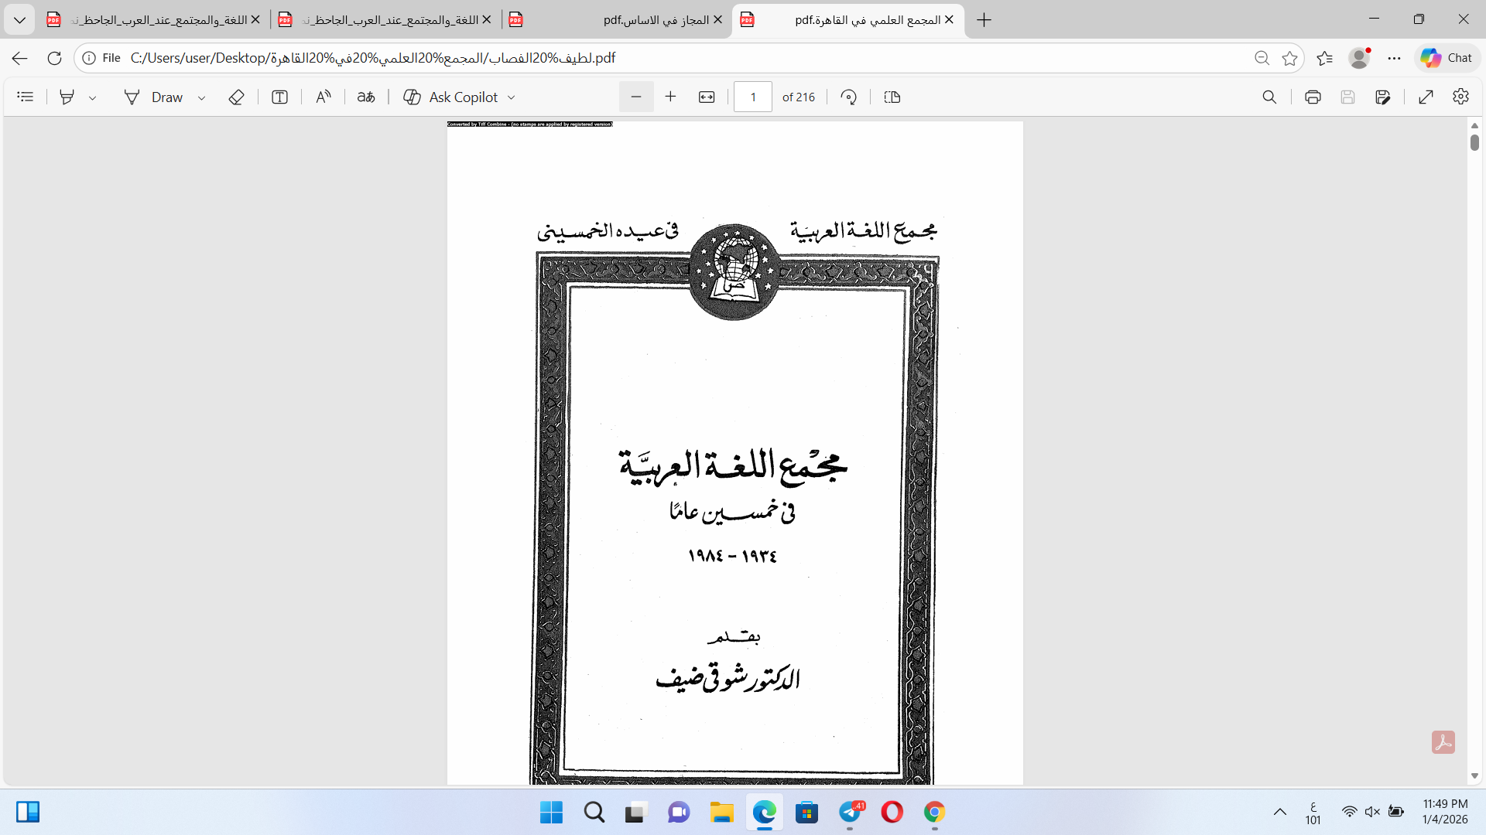Open PDF toolbar settings gear
1486x835 pixels.
pos(1460,97)
